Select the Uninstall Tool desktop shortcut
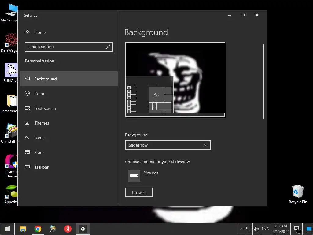Viewport: 313px width, 235px height. coord(9,133)
